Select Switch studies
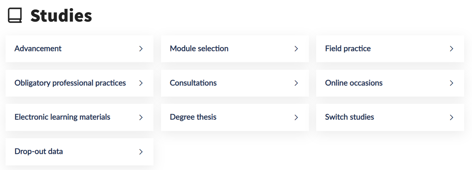The width and height of the screenshot is (472, 170). pyautogui.click(x=349, y=117)
